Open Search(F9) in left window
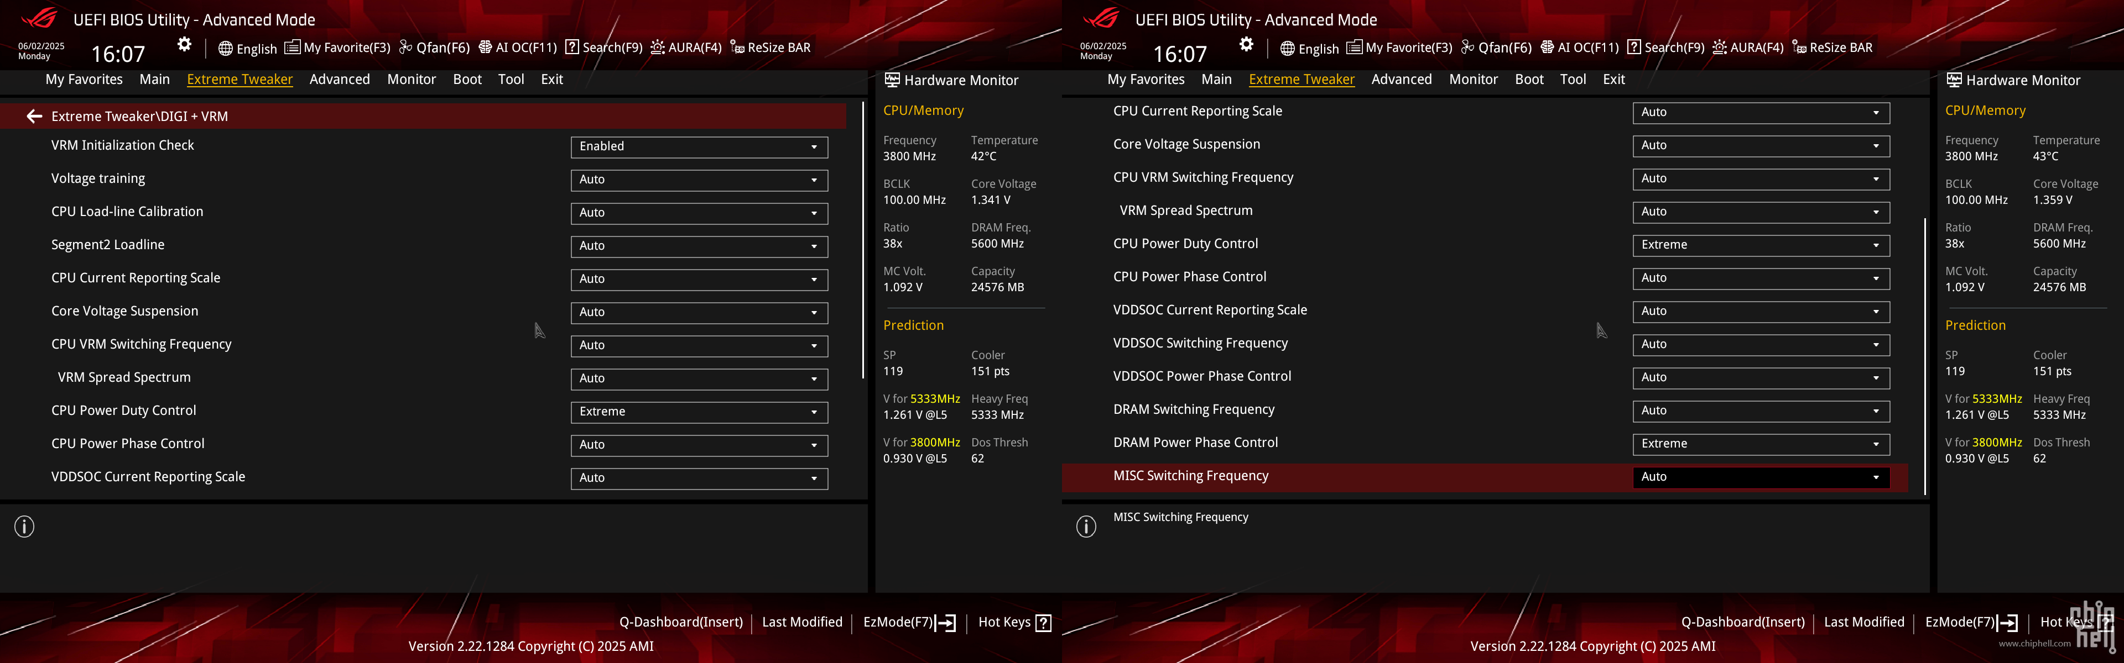The image size is (2124, 663). coord(603,48)
